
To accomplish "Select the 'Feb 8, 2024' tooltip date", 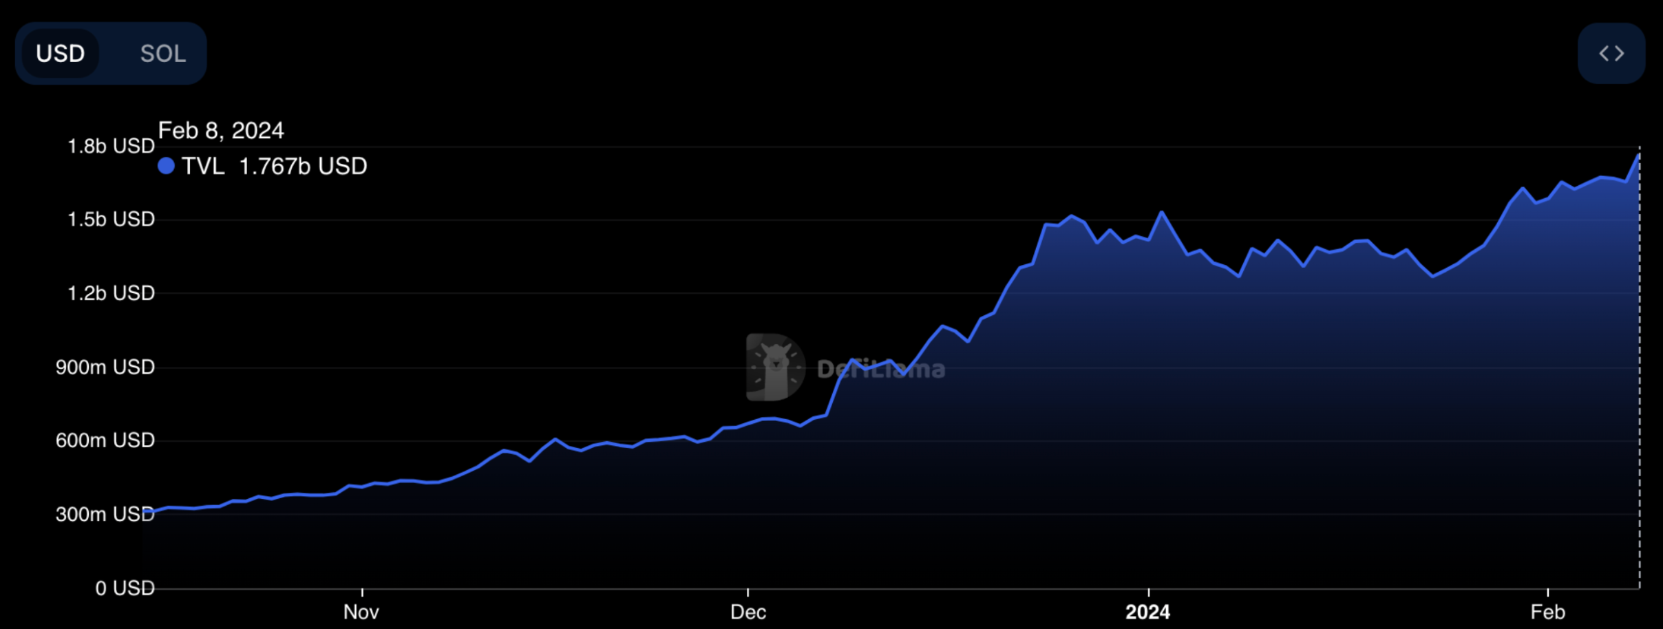I will pyautogui.click(x=221, y=131).
